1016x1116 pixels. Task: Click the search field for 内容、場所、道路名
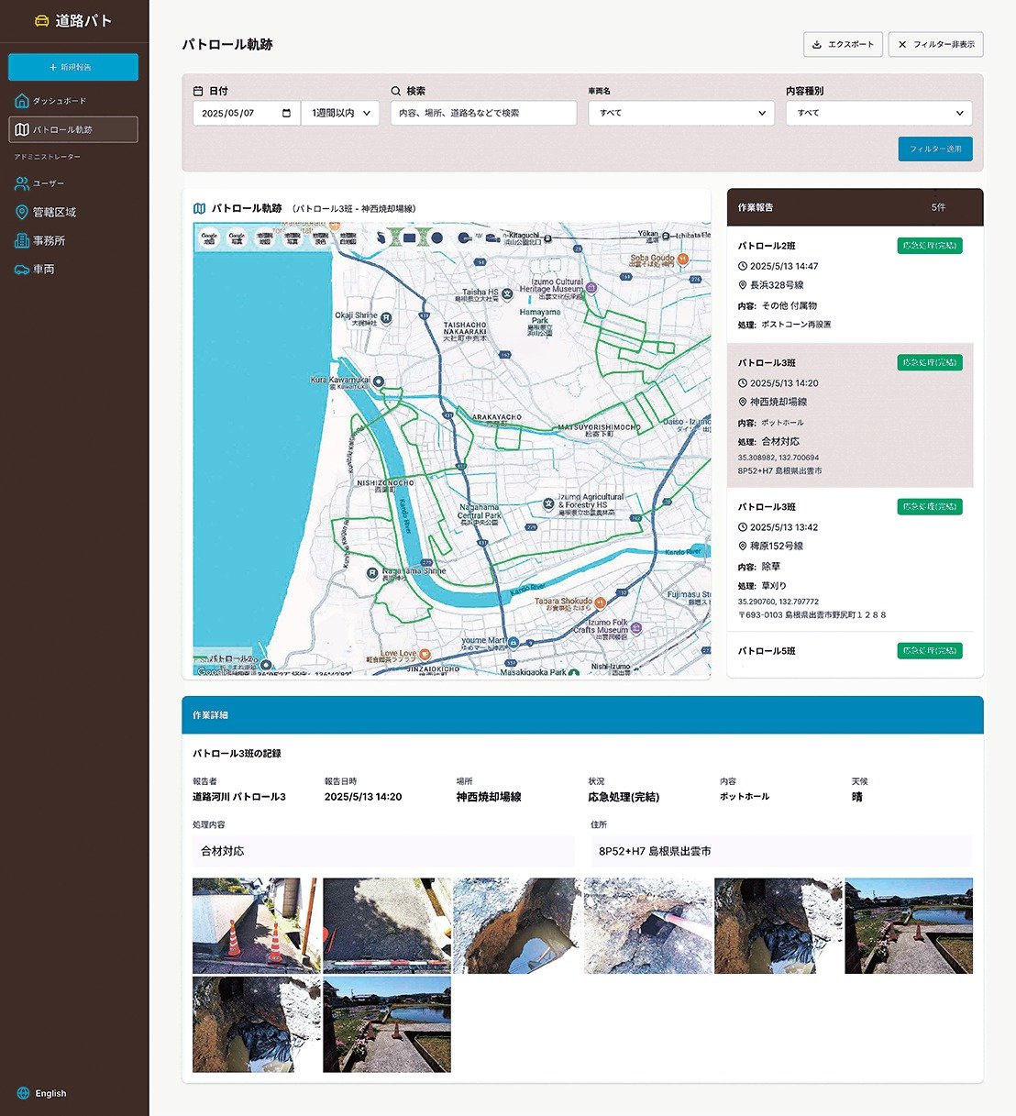[x=483, y=113]
